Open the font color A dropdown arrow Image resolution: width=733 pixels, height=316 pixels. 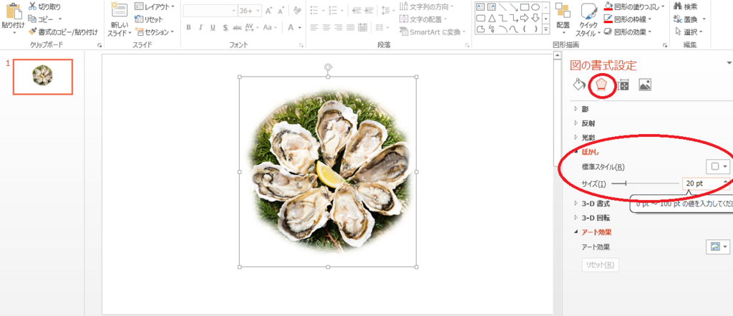(300, 28)
